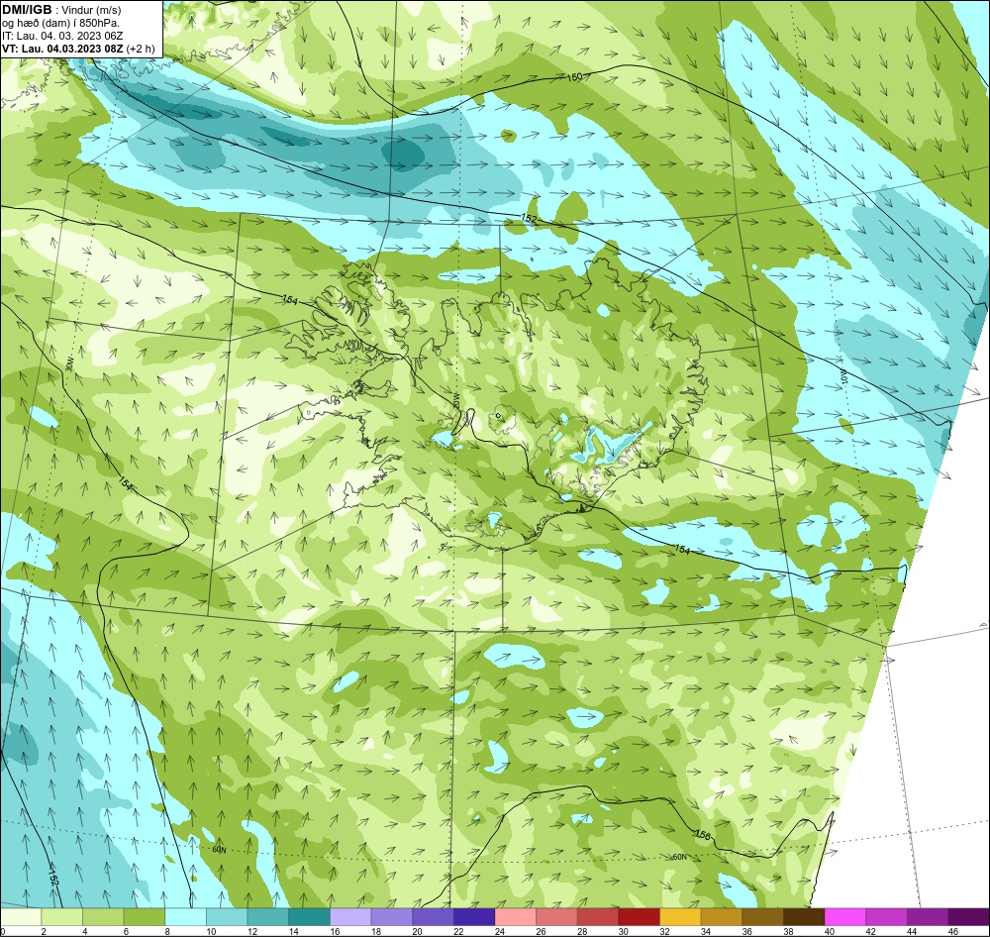990x937 pixels.
Task: Click the indigo swatch between 22 and 24
Action: click(x=474, y=917)
